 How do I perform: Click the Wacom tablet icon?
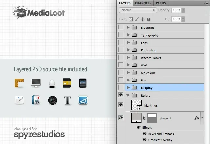coord(19,100)
